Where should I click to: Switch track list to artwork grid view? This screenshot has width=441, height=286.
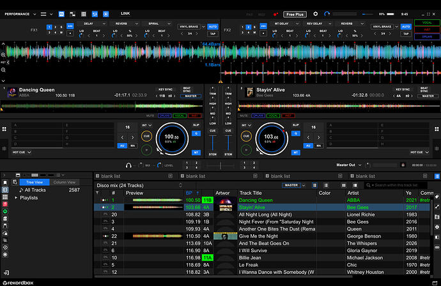coord(343,185)
